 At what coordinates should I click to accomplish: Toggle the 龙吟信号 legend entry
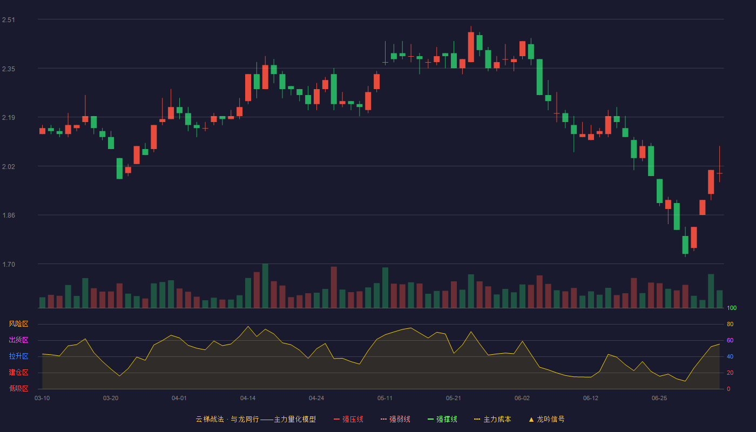(546, 419)
